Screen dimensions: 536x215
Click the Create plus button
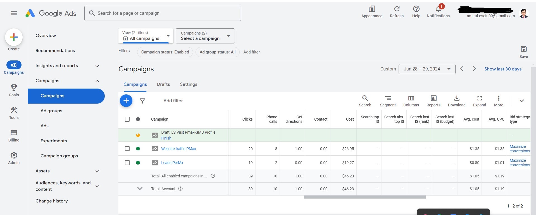click(x=14, y=37)
